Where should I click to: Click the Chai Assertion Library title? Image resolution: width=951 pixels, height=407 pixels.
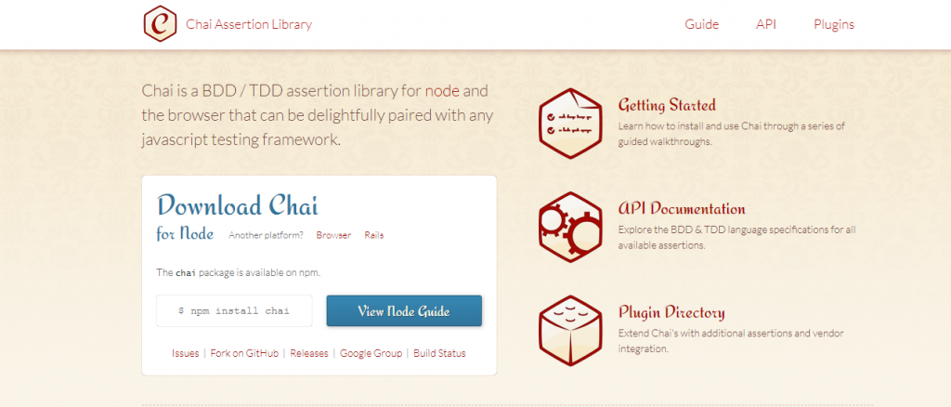tap(249, 25)
